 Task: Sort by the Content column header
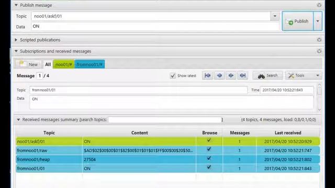[x=140, y=133]
